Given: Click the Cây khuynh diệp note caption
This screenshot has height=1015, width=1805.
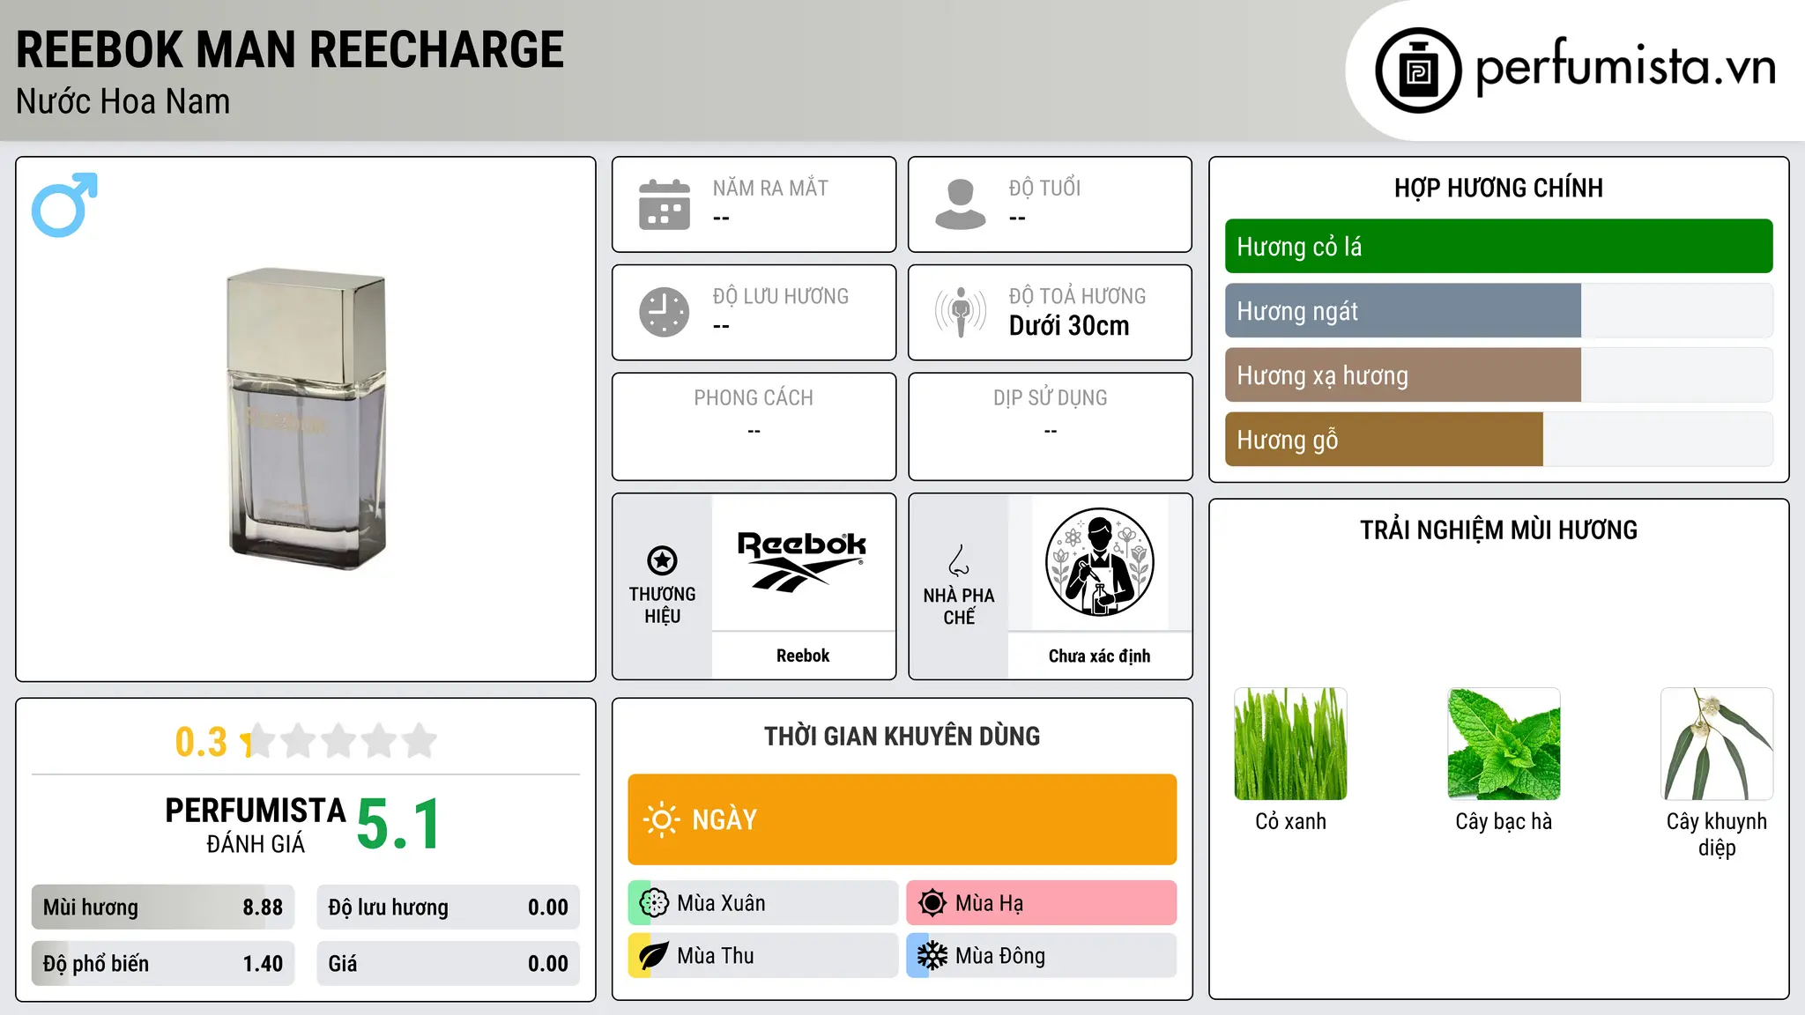Looking at the screenshot, I should coord(1717,834).
